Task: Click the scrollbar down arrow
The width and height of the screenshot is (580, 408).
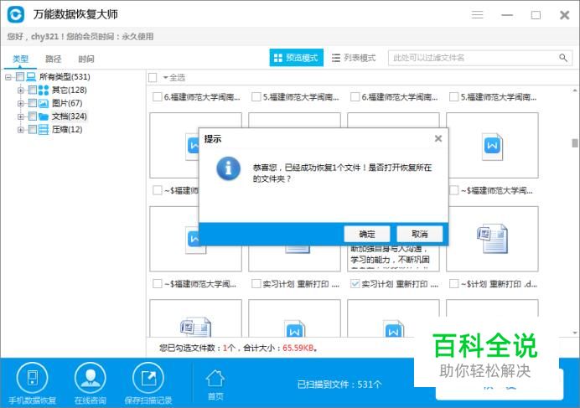Action: (x=574, y=333)
